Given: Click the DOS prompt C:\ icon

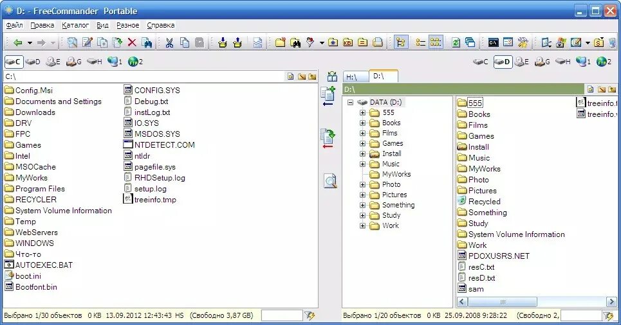Looking at the screenshot, I should point(493,42).
